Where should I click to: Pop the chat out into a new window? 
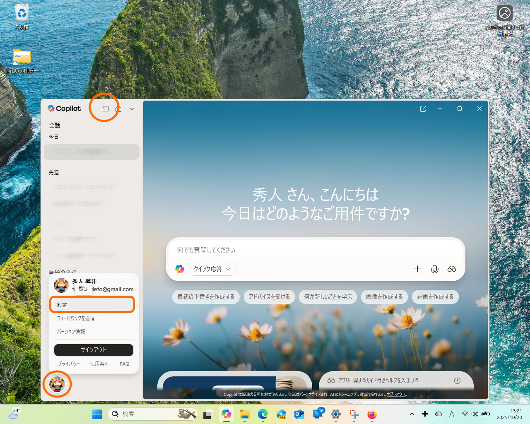point(423,108)
